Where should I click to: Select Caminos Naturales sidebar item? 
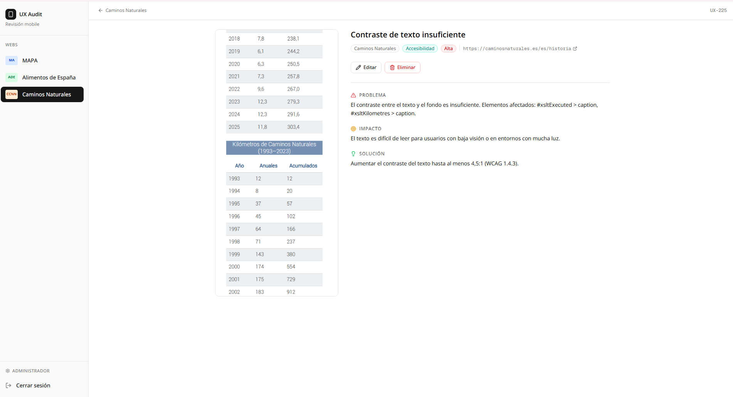42,94
